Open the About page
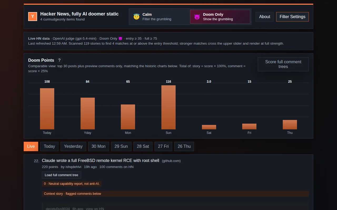The image size is (337, 210). click(265, 17)
